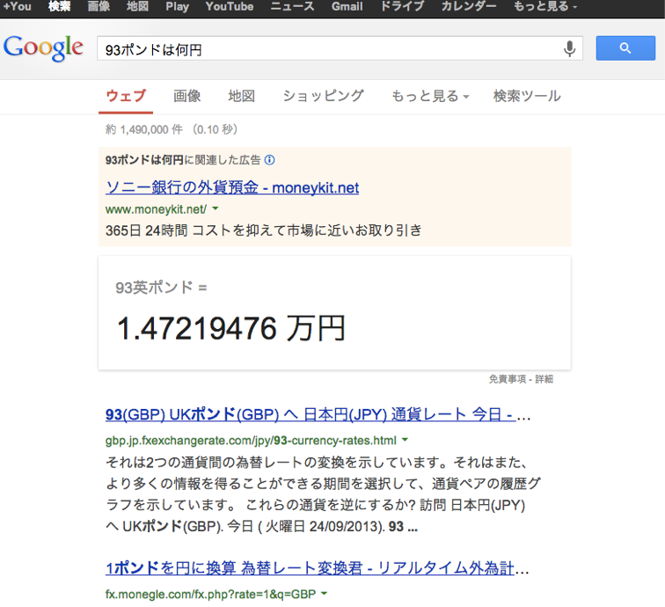Open 地図 in the black top bar
The image size is (665, 607).
(x=137, y=6)
